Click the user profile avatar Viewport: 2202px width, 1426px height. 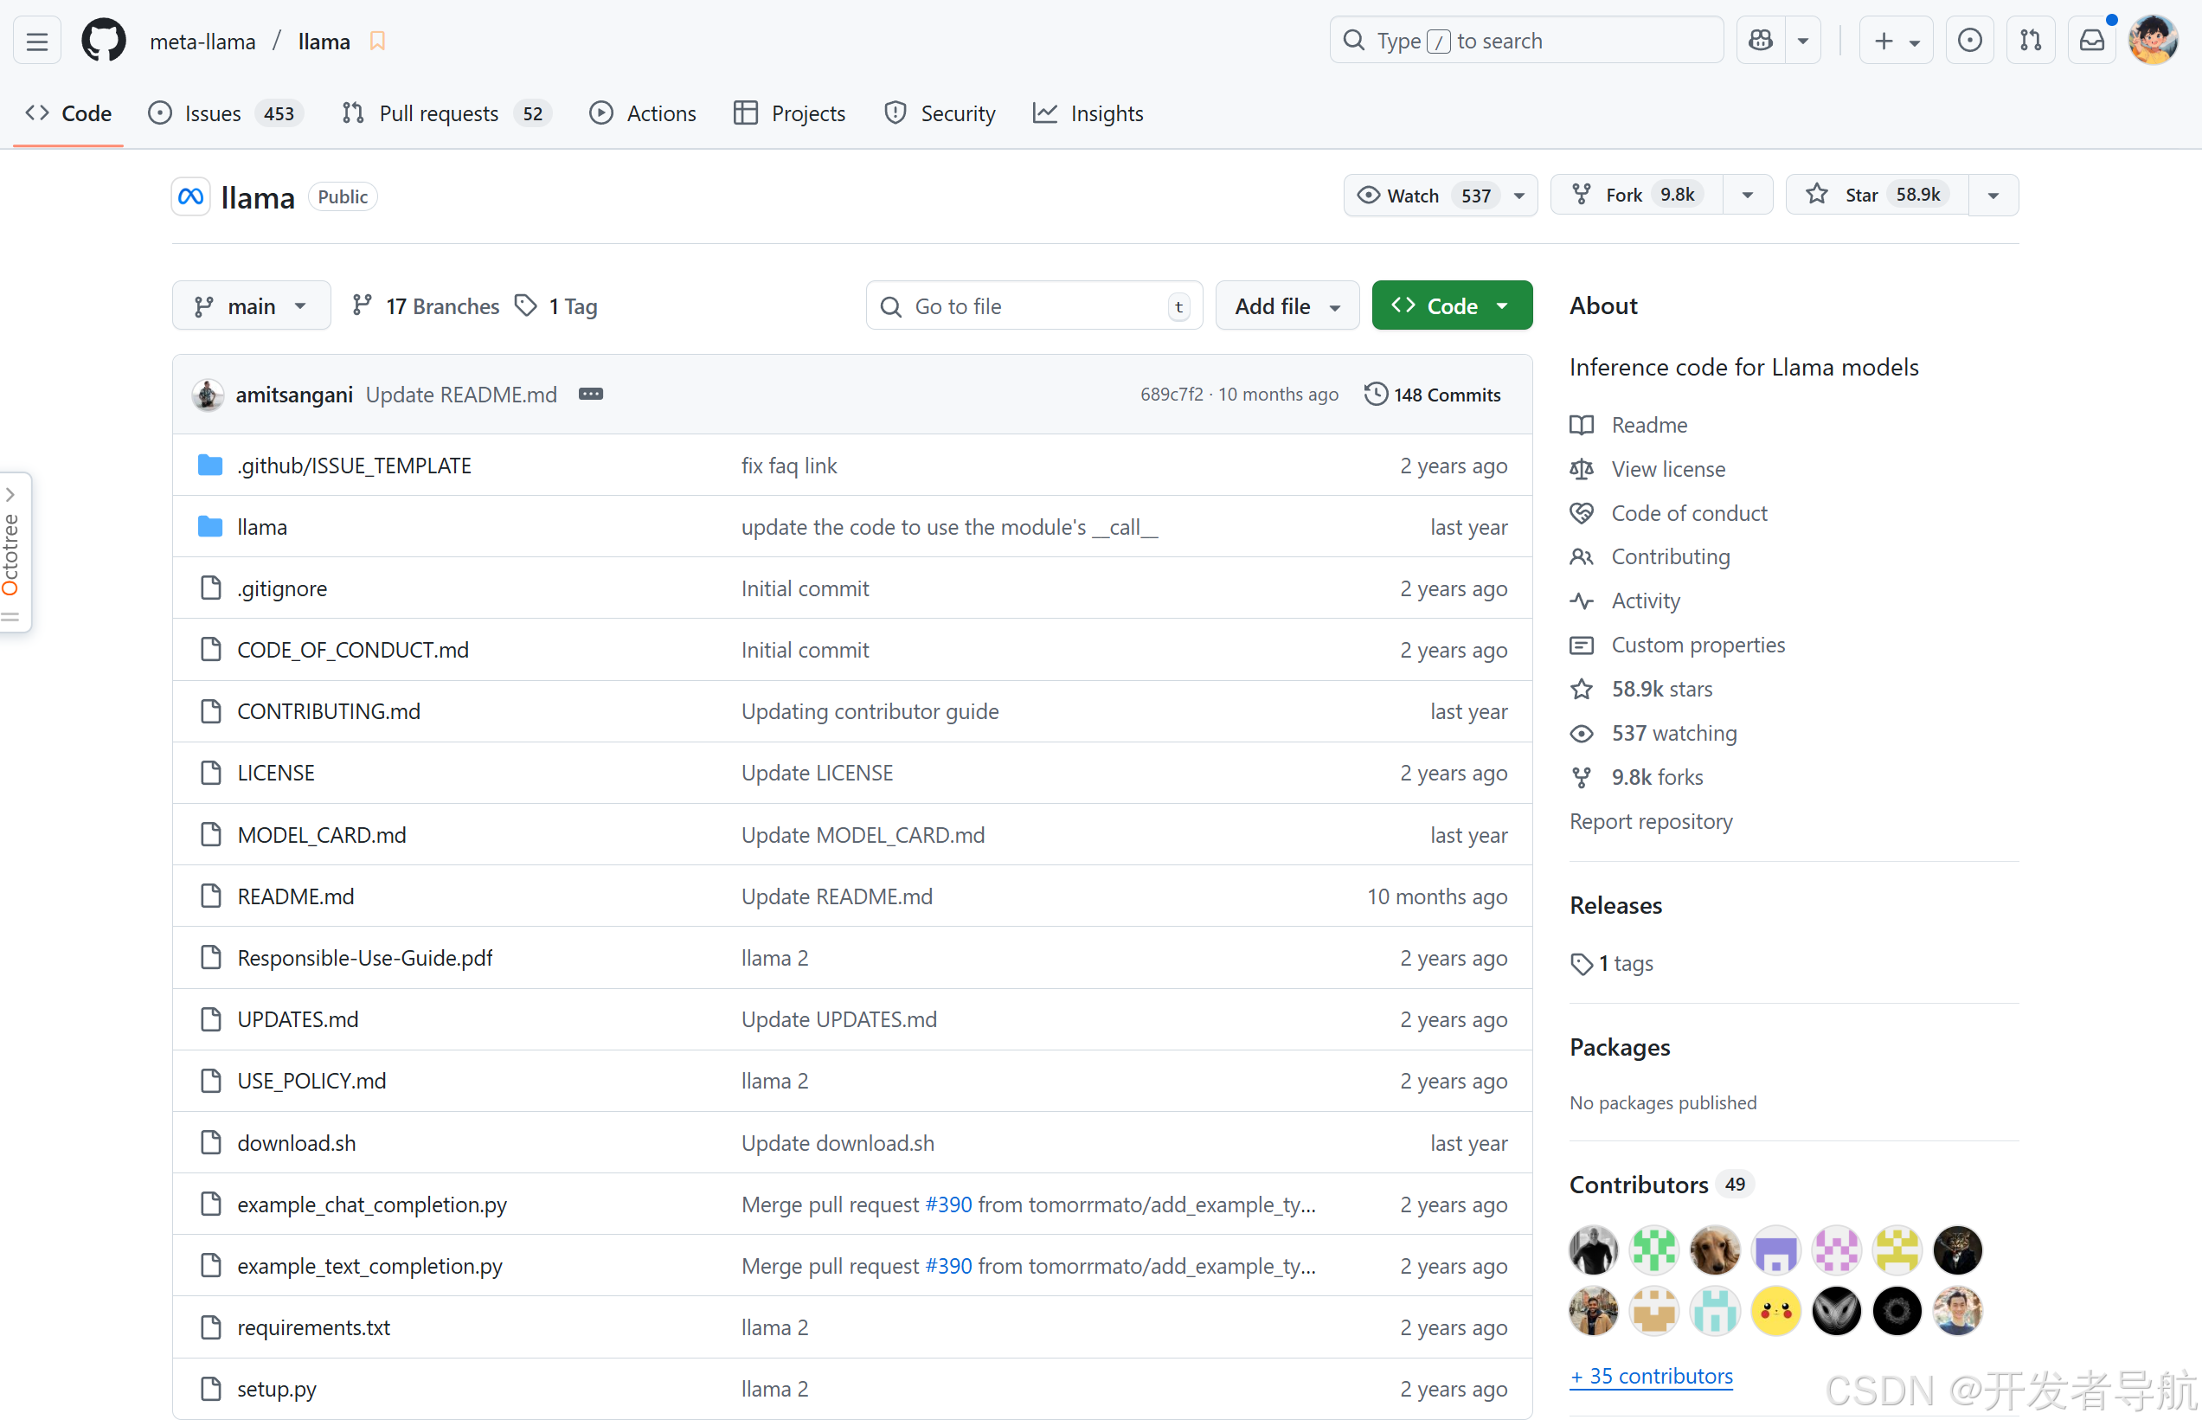(2153, 41)
